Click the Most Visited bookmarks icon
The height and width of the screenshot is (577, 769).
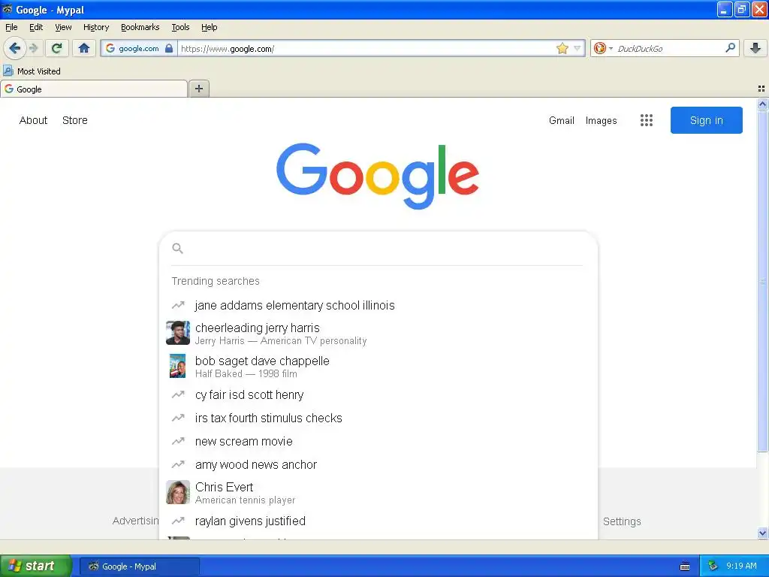click(x=8, y=71)
